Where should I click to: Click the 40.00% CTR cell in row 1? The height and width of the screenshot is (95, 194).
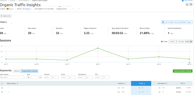click(178, 88)
